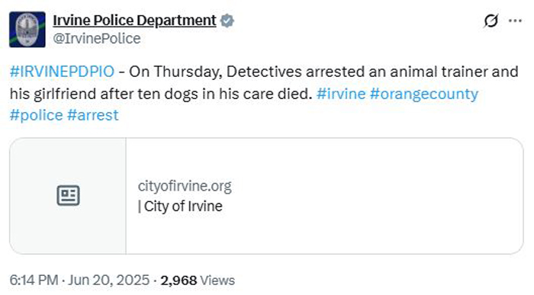The height and width of the screenshot is (295, 534).
Task: Click the article placeholder icon in link card
Action: 68,196
